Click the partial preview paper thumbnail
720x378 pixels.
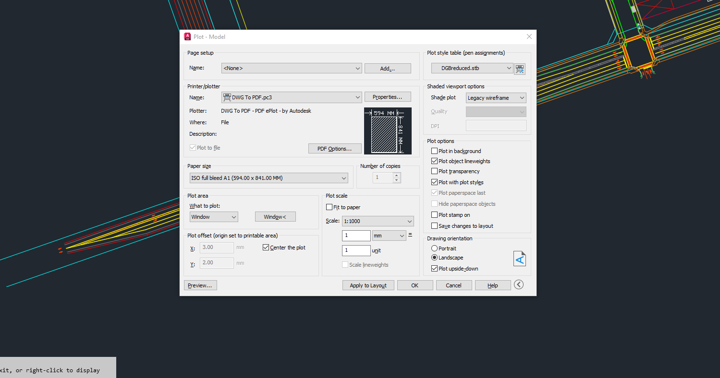[x=388, y=131]
